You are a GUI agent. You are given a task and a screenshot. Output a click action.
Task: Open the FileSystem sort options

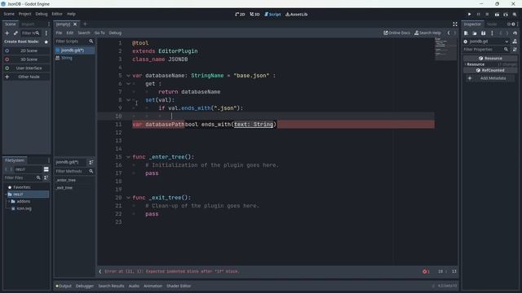46,177
